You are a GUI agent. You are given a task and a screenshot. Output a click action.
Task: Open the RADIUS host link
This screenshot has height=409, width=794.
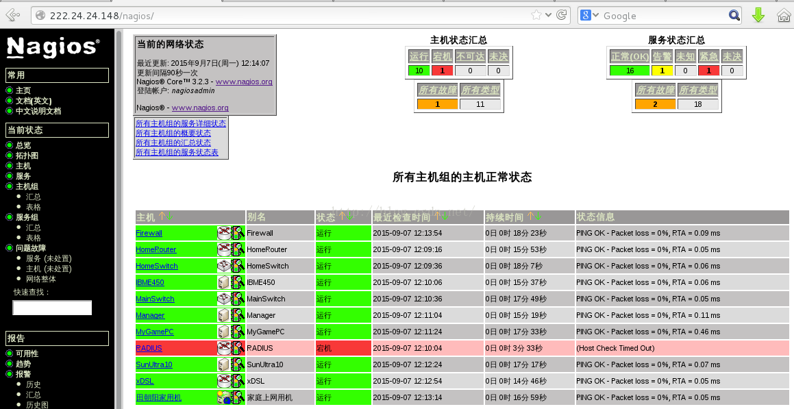(x=149, y=348)
